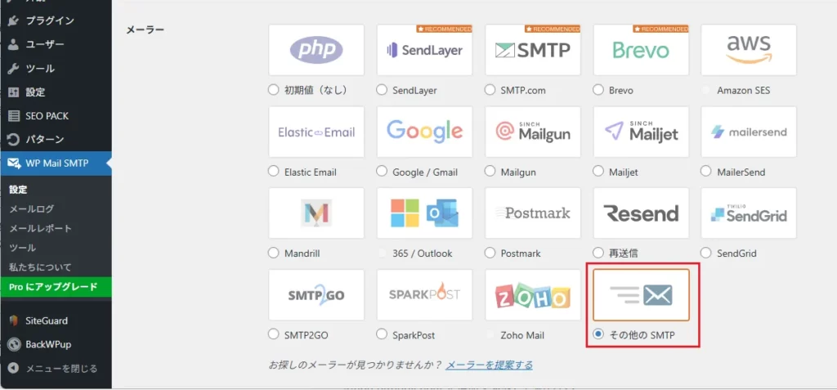Select the その他の SMTP radio button
837x390 pixels.
pos(598,334)
